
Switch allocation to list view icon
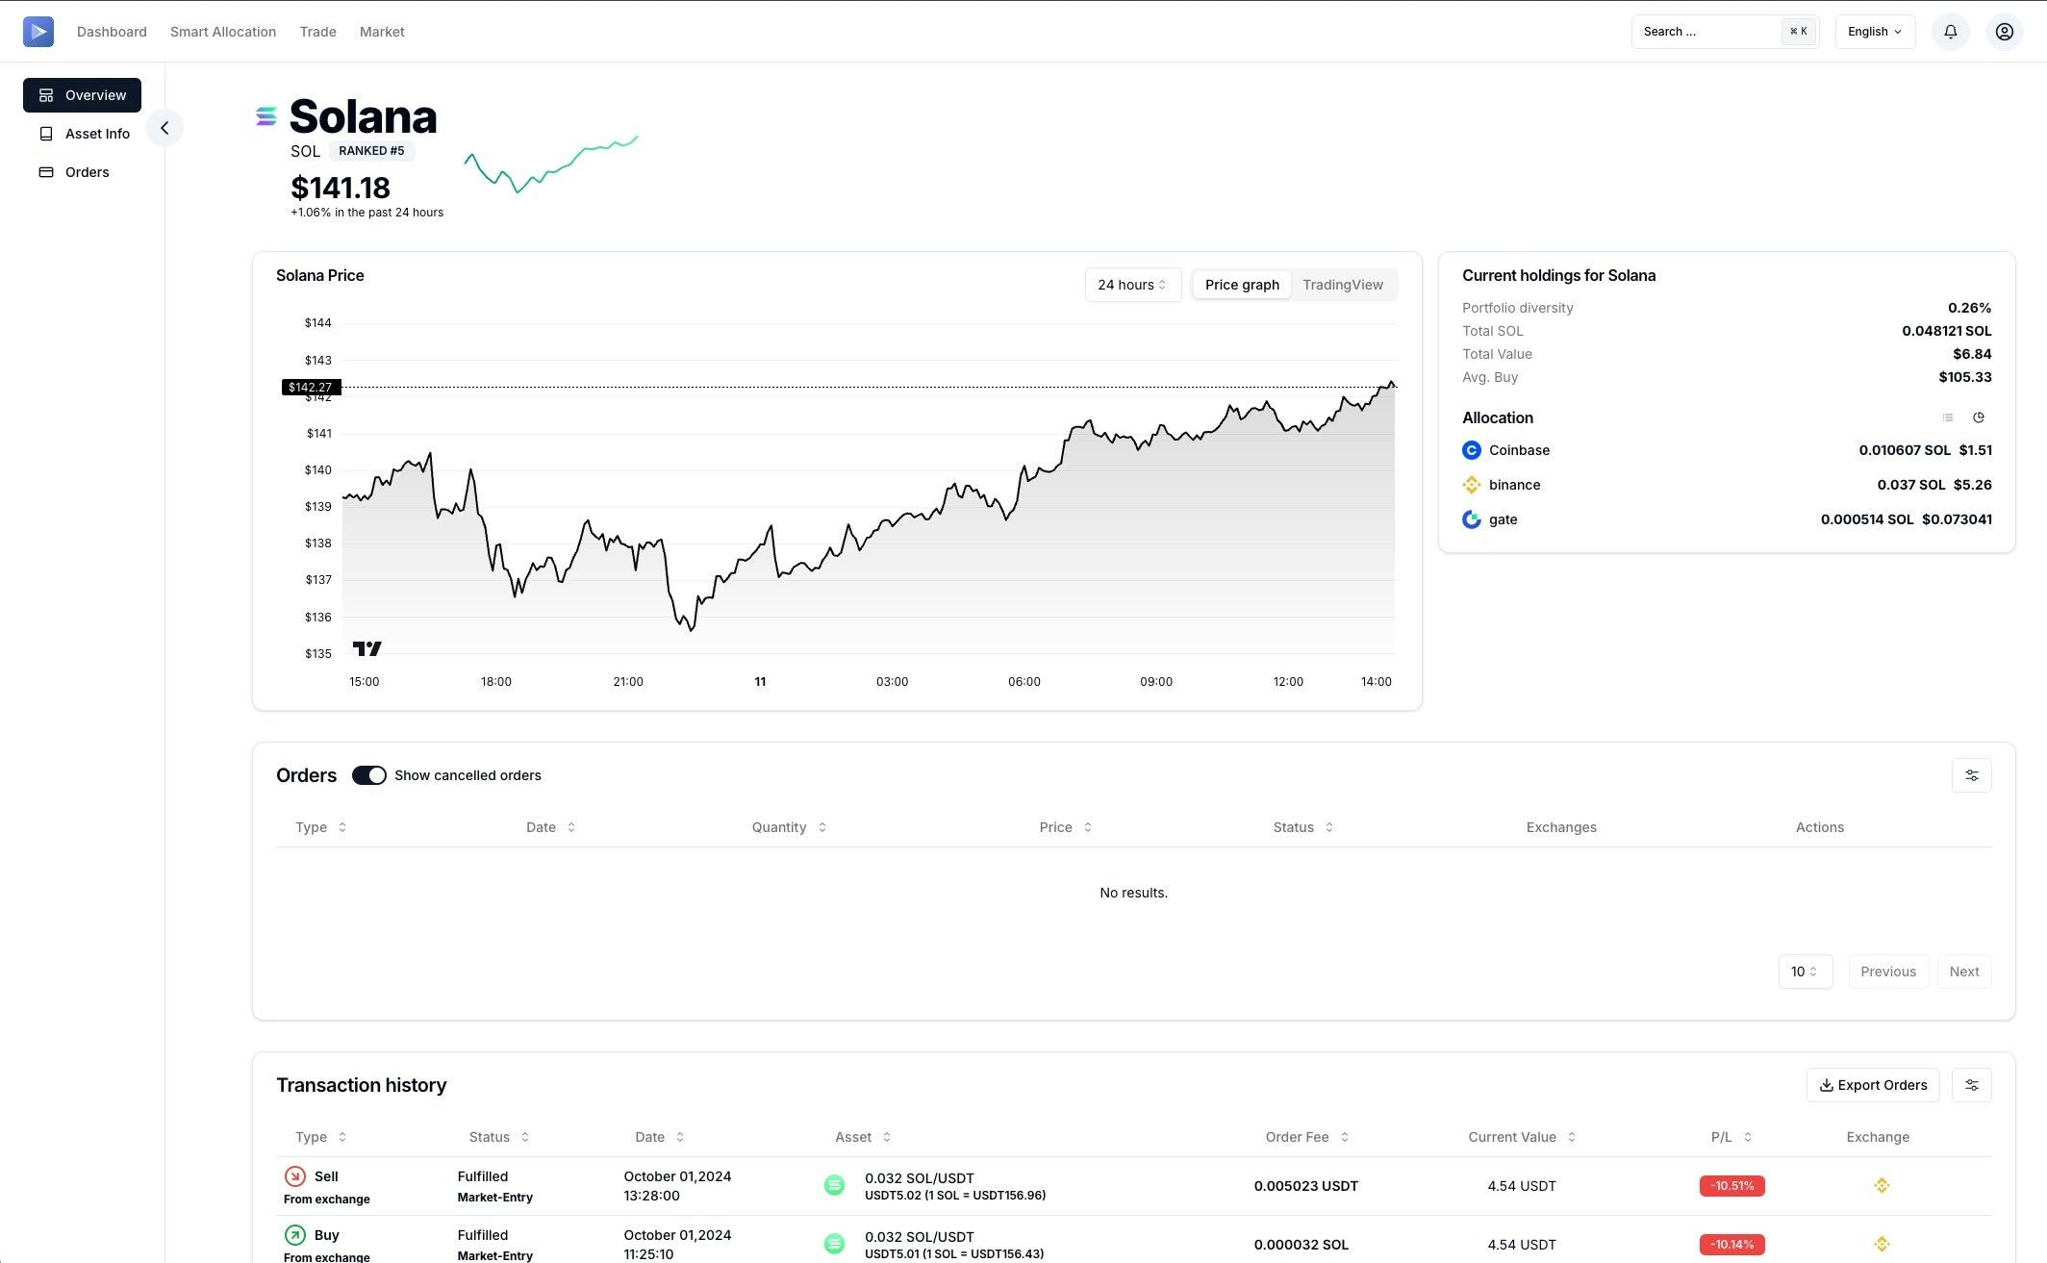(1947, 417)
